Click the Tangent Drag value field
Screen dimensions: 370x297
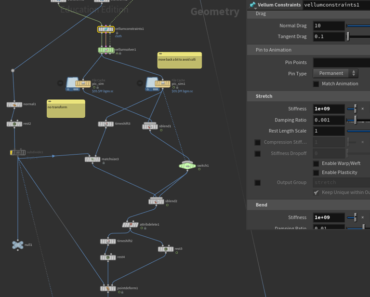[x=329, y=37]
